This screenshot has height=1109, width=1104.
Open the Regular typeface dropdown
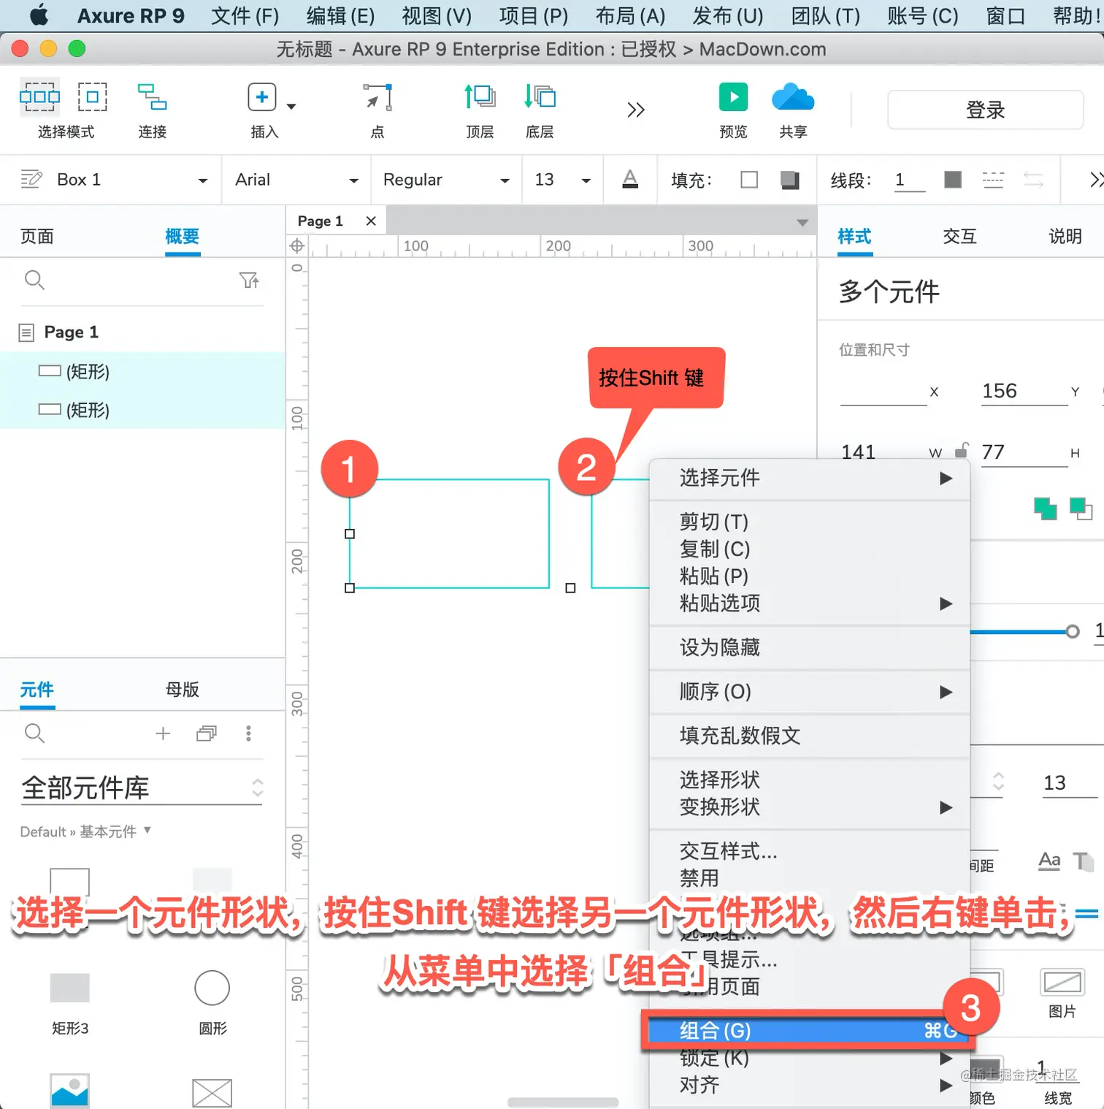[505, 180]
